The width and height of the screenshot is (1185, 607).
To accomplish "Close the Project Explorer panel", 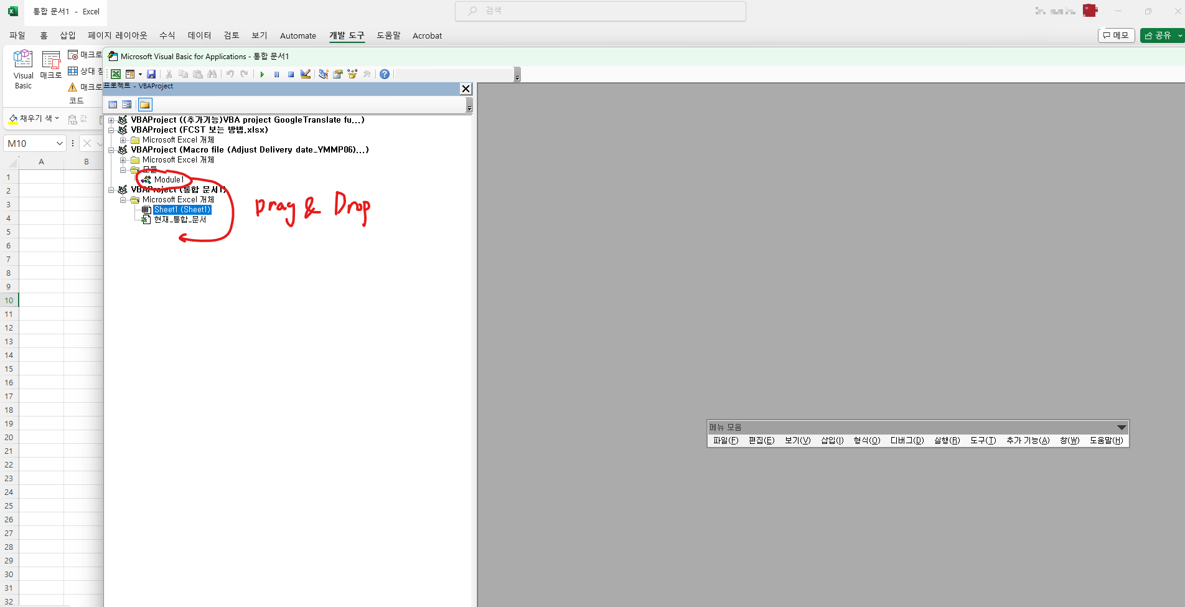I will (x=466, y=88).
